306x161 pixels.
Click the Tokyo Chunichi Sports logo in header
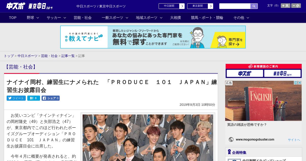pyautogui.click(x=41, y=6)
